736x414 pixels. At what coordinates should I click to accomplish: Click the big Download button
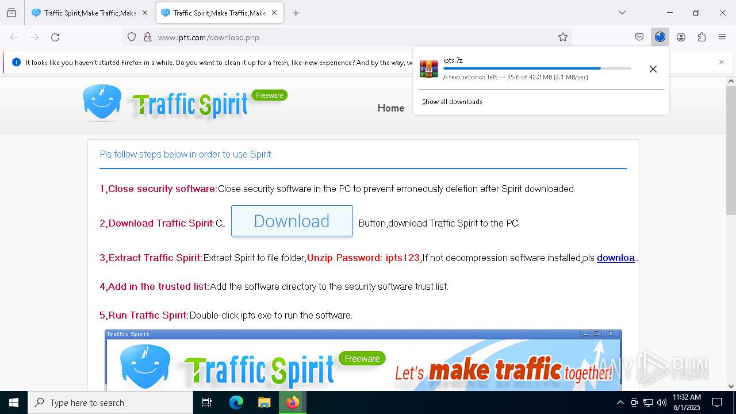[x=292, y=221]
